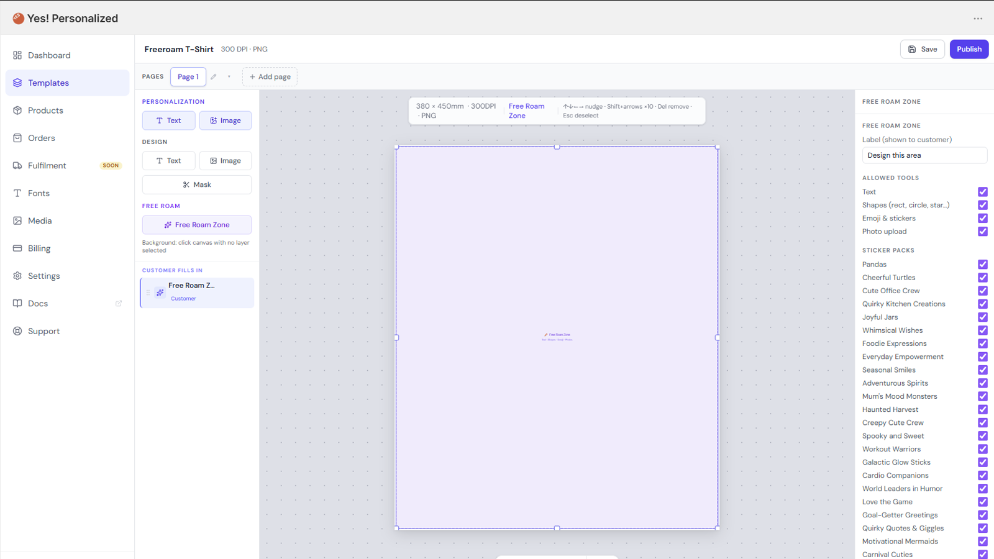Click the Yes! Personalized logo icon
Screen dimensions: 994x559
[x=18, y=19]
